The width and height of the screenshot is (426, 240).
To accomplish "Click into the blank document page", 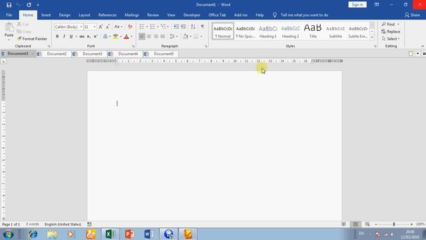I will (214, 145).
